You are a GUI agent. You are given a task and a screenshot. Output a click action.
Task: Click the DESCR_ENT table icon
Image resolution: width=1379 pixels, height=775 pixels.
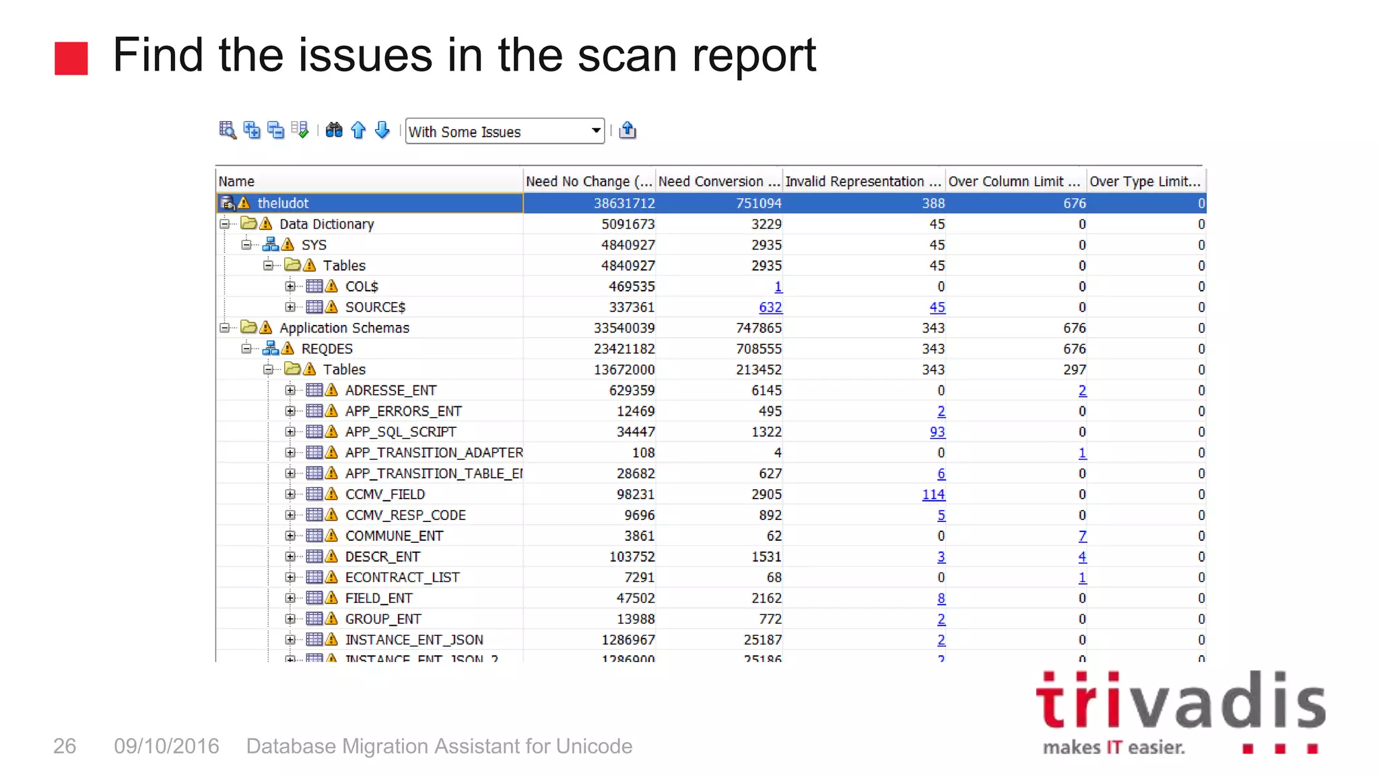pyautogui.click(x=314, y=556)
